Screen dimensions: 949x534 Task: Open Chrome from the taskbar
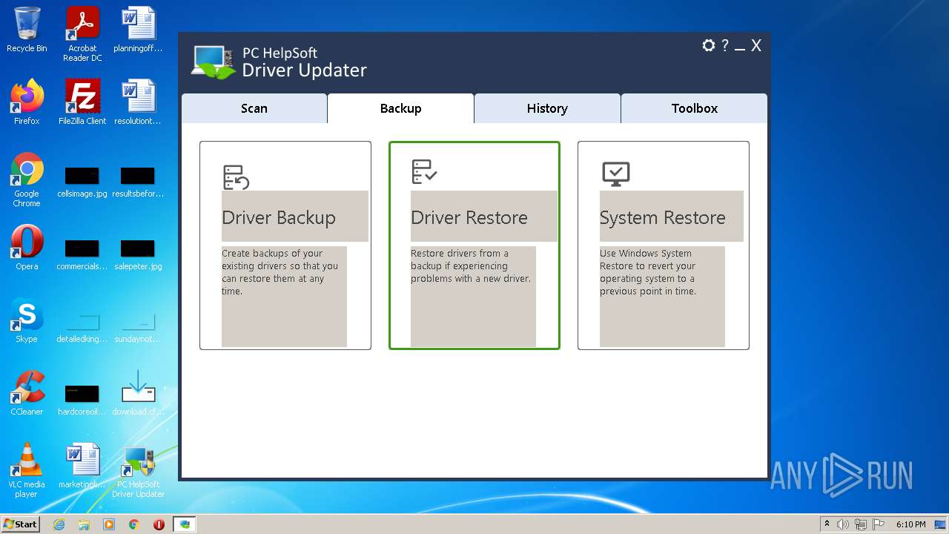point(134,524)
